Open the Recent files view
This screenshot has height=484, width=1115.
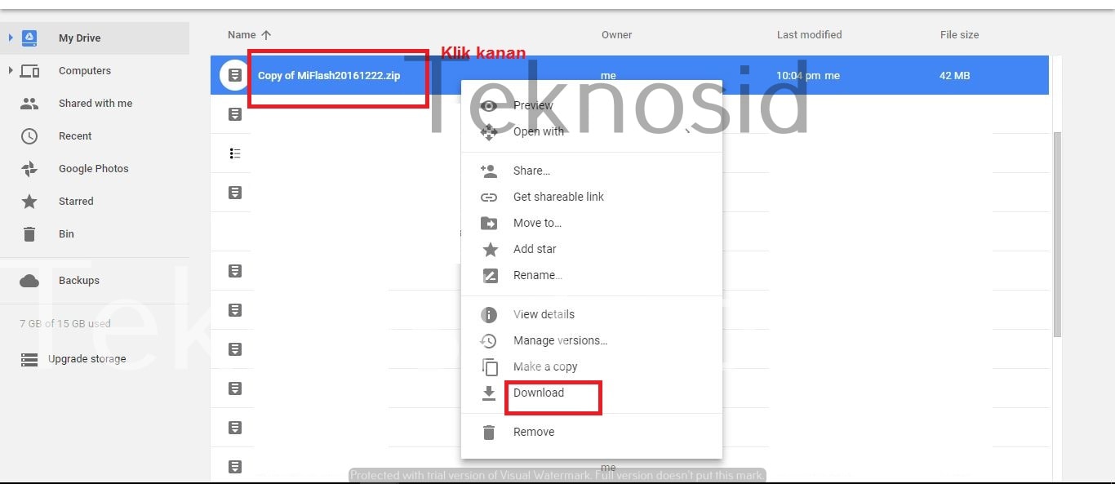point(75,136)
